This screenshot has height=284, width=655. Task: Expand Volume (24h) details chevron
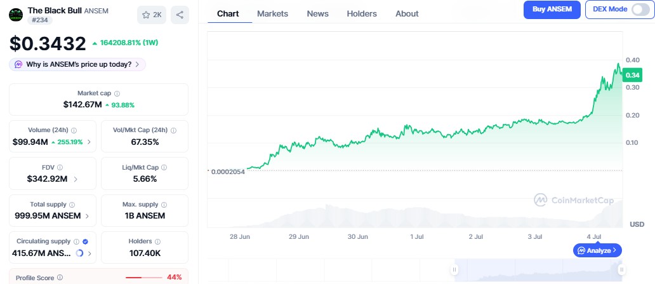pos(89,142)
